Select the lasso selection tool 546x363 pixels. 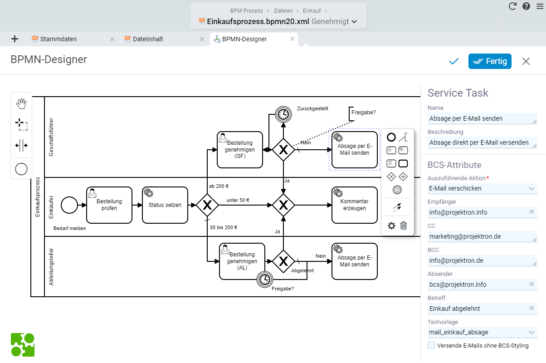coord(21,124)
